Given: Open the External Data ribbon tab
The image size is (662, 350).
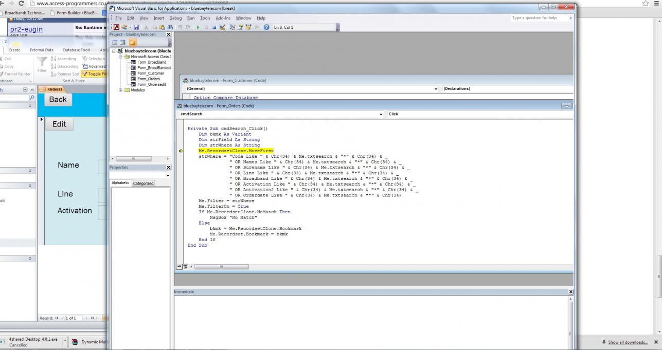Looking at the screenshot, I should pyautogui.click(x=42, y=50).
